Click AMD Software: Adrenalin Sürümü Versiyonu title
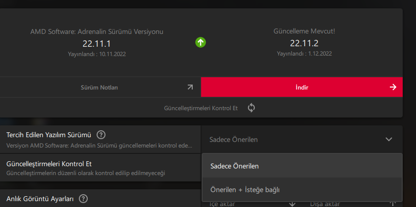 pyautogui.click(x=97, y=32)
